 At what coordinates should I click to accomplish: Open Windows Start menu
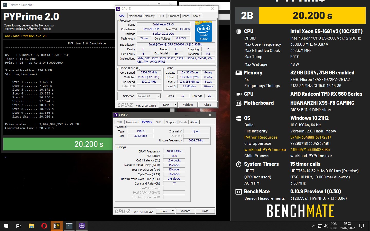pos(6,226)
